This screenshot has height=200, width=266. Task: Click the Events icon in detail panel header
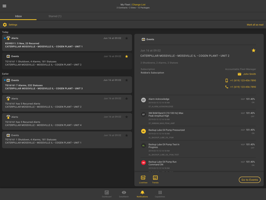tap(143, 39)
